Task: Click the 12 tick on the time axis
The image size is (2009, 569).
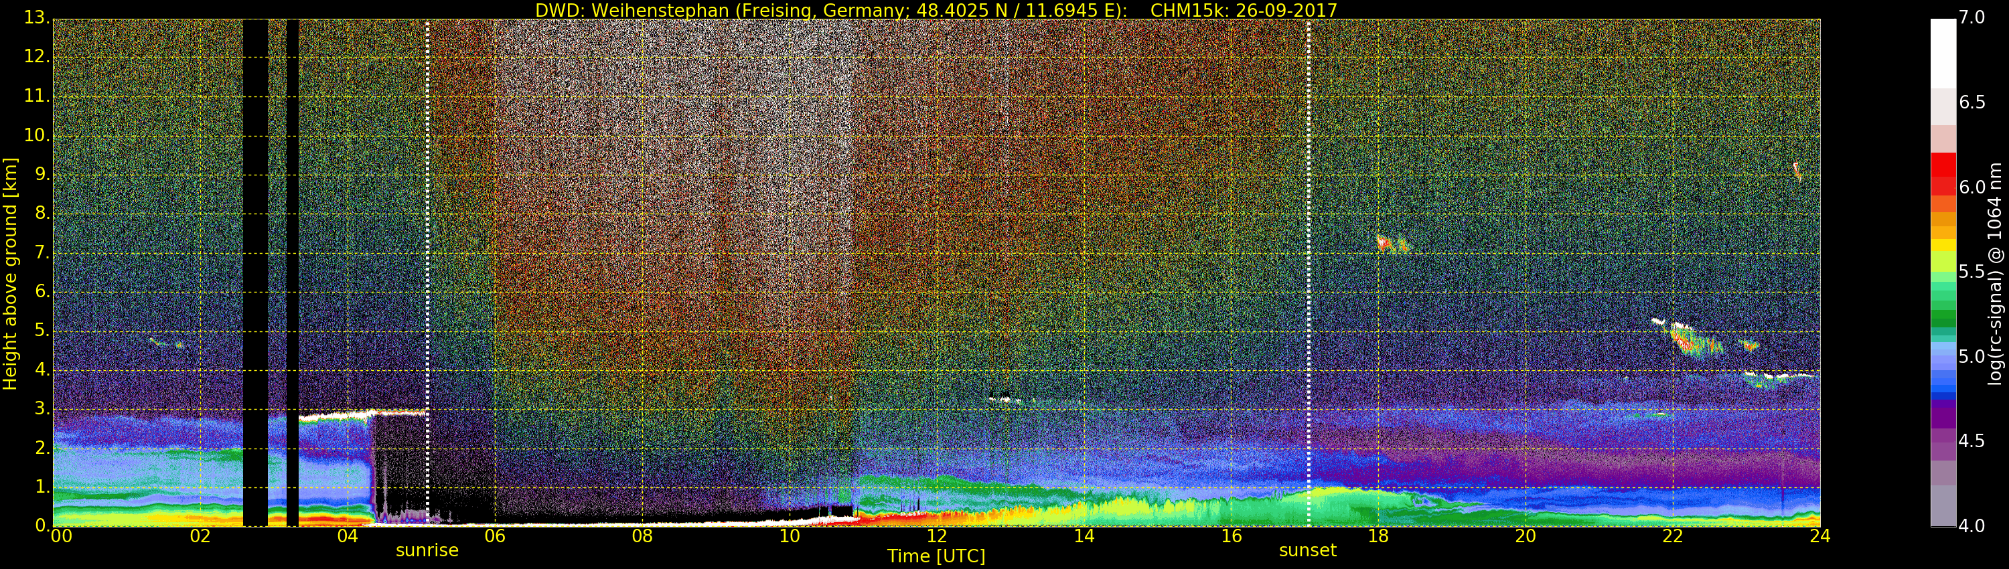Action: 937,536
